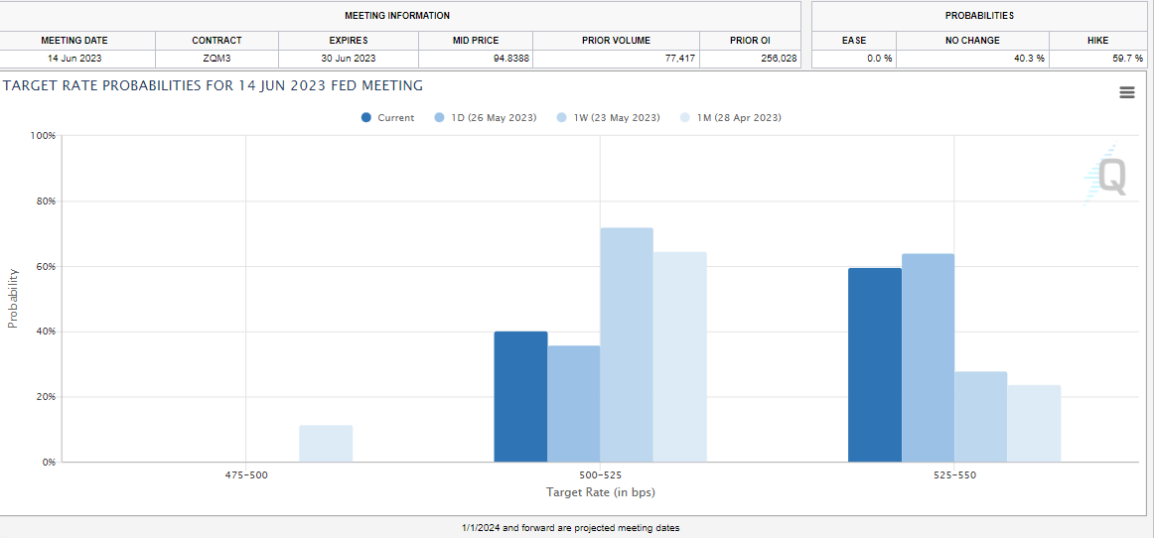Toggle the 1D (26 May 2023) legend series
Image resolution: width=1154 pixels, height=538 pixels.
click(x=485, y=118)
